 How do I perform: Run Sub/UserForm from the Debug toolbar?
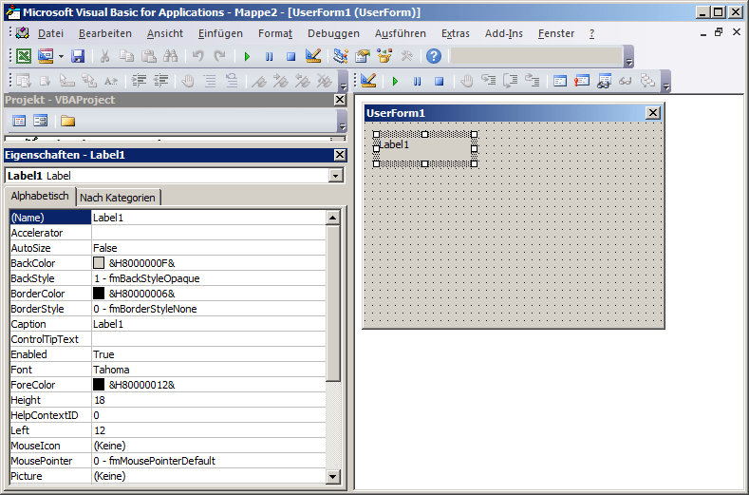point(395,82)
